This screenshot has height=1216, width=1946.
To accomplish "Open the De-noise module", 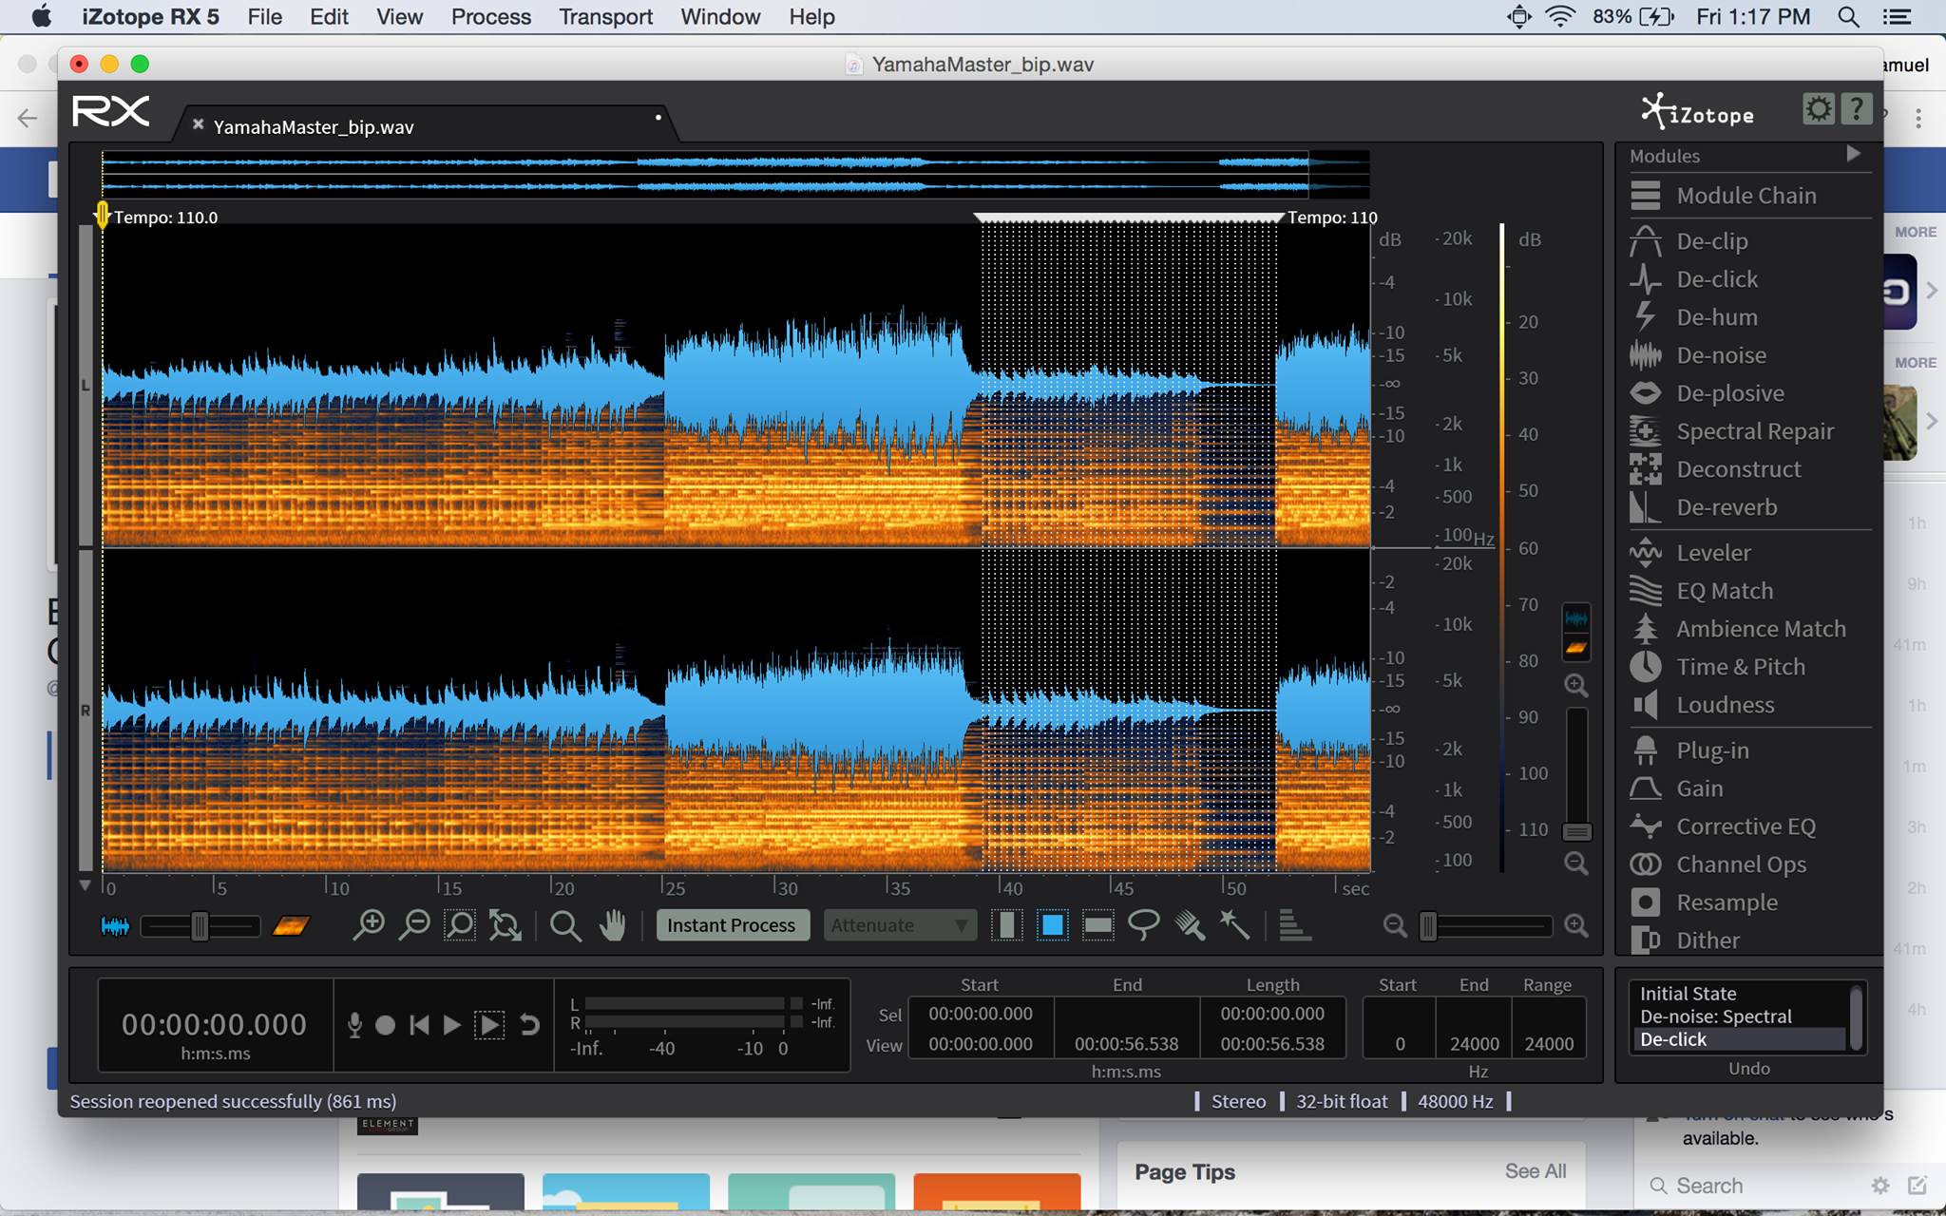I will click(1721, 355).
